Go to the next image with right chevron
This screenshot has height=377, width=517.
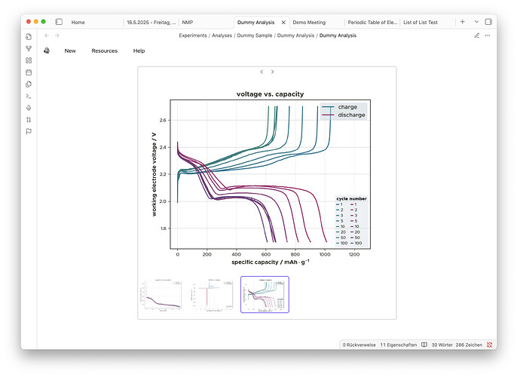[272, 72]
